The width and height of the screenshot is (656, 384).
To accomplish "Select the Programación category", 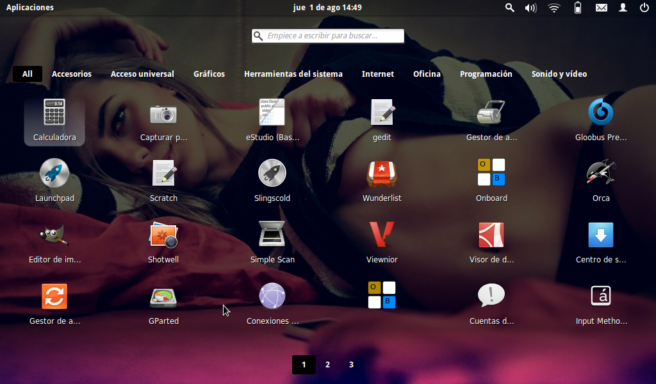I will point(486,74).
